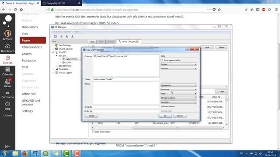Viewport: 280px width, 157px height.
Task: Collapse the Canvas global navigation arrow
Action: click(x=7, y=147)
